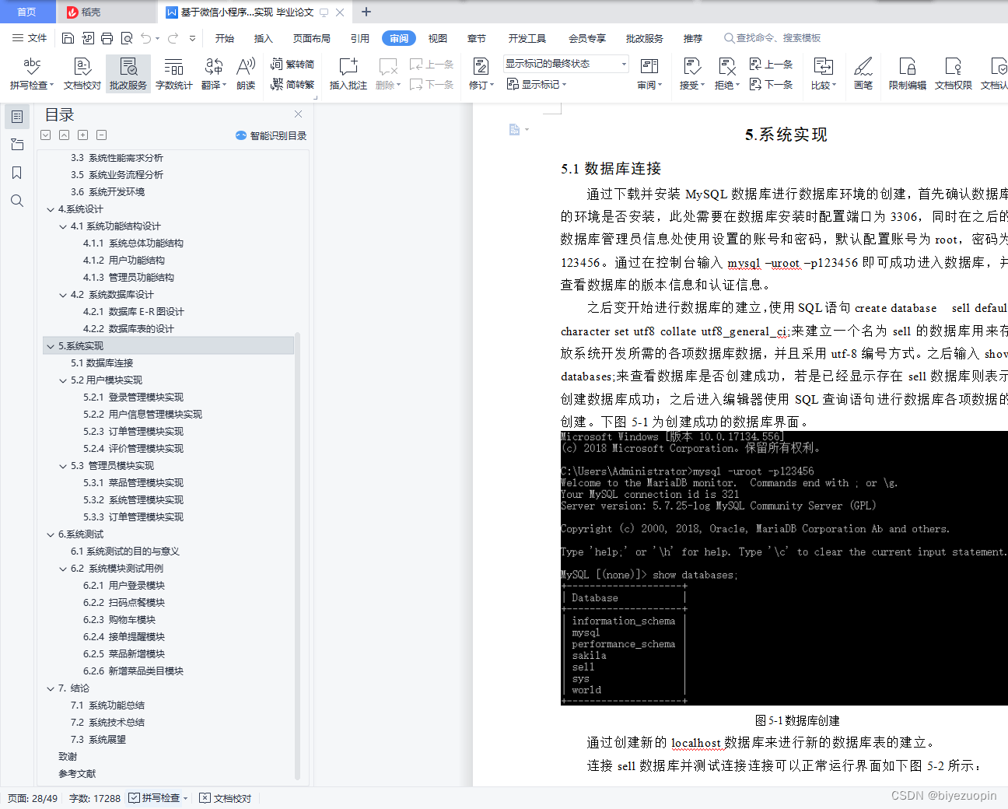
Task: Open the spell check (拼写检查) tool
Action: [x=32, y=74]
